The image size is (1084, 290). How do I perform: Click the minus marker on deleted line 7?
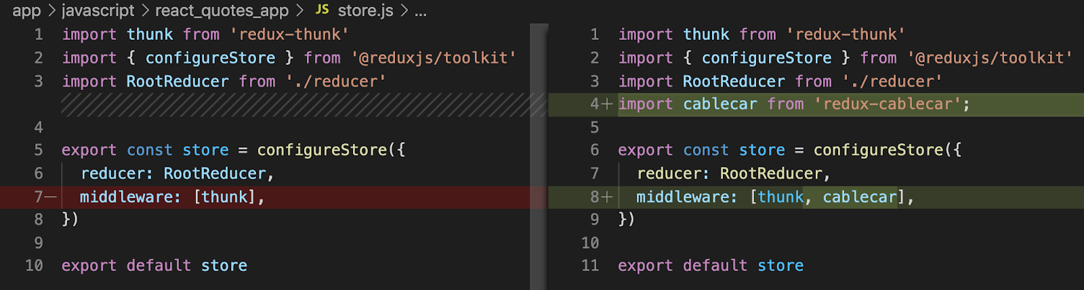point(51,197)
